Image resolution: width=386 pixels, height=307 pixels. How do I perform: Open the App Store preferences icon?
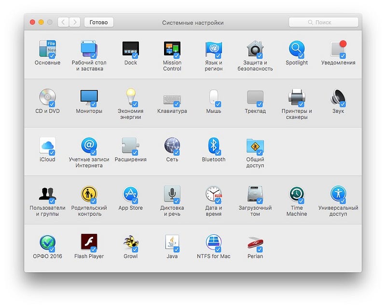pos(130,194)
